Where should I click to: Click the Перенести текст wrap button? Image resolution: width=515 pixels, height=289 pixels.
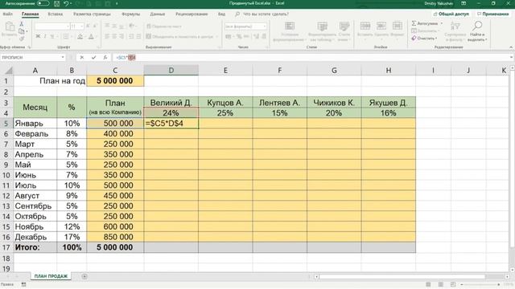click(164, 26)
